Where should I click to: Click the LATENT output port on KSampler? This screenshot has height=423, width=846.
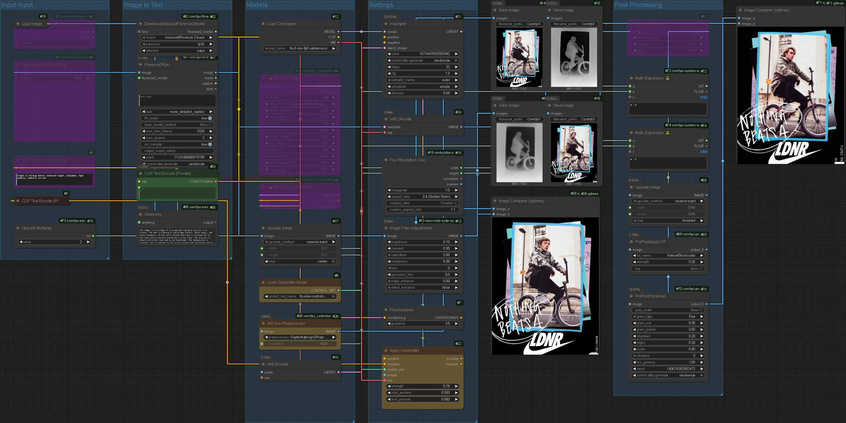pos(461,32)
